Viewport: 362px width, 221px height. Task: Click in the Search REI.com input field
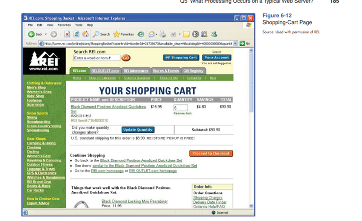pos(97,58)
